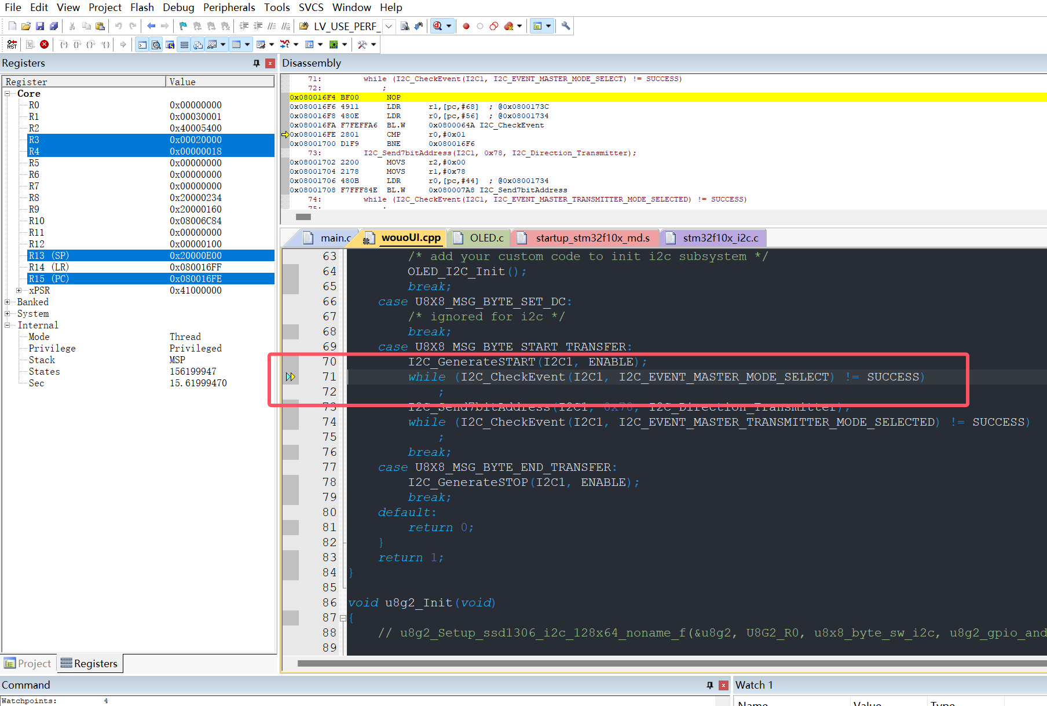Screen dimensions: 1047x706
Task: Toggle the Command window button
Action: pyautogui.click(x=142, y=45)
